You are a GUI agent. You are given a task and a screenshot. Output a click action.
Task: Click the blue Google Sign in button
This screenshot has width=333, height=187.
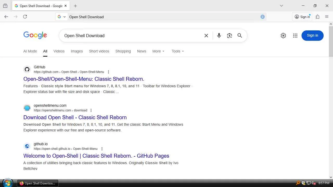coord(312,36)
